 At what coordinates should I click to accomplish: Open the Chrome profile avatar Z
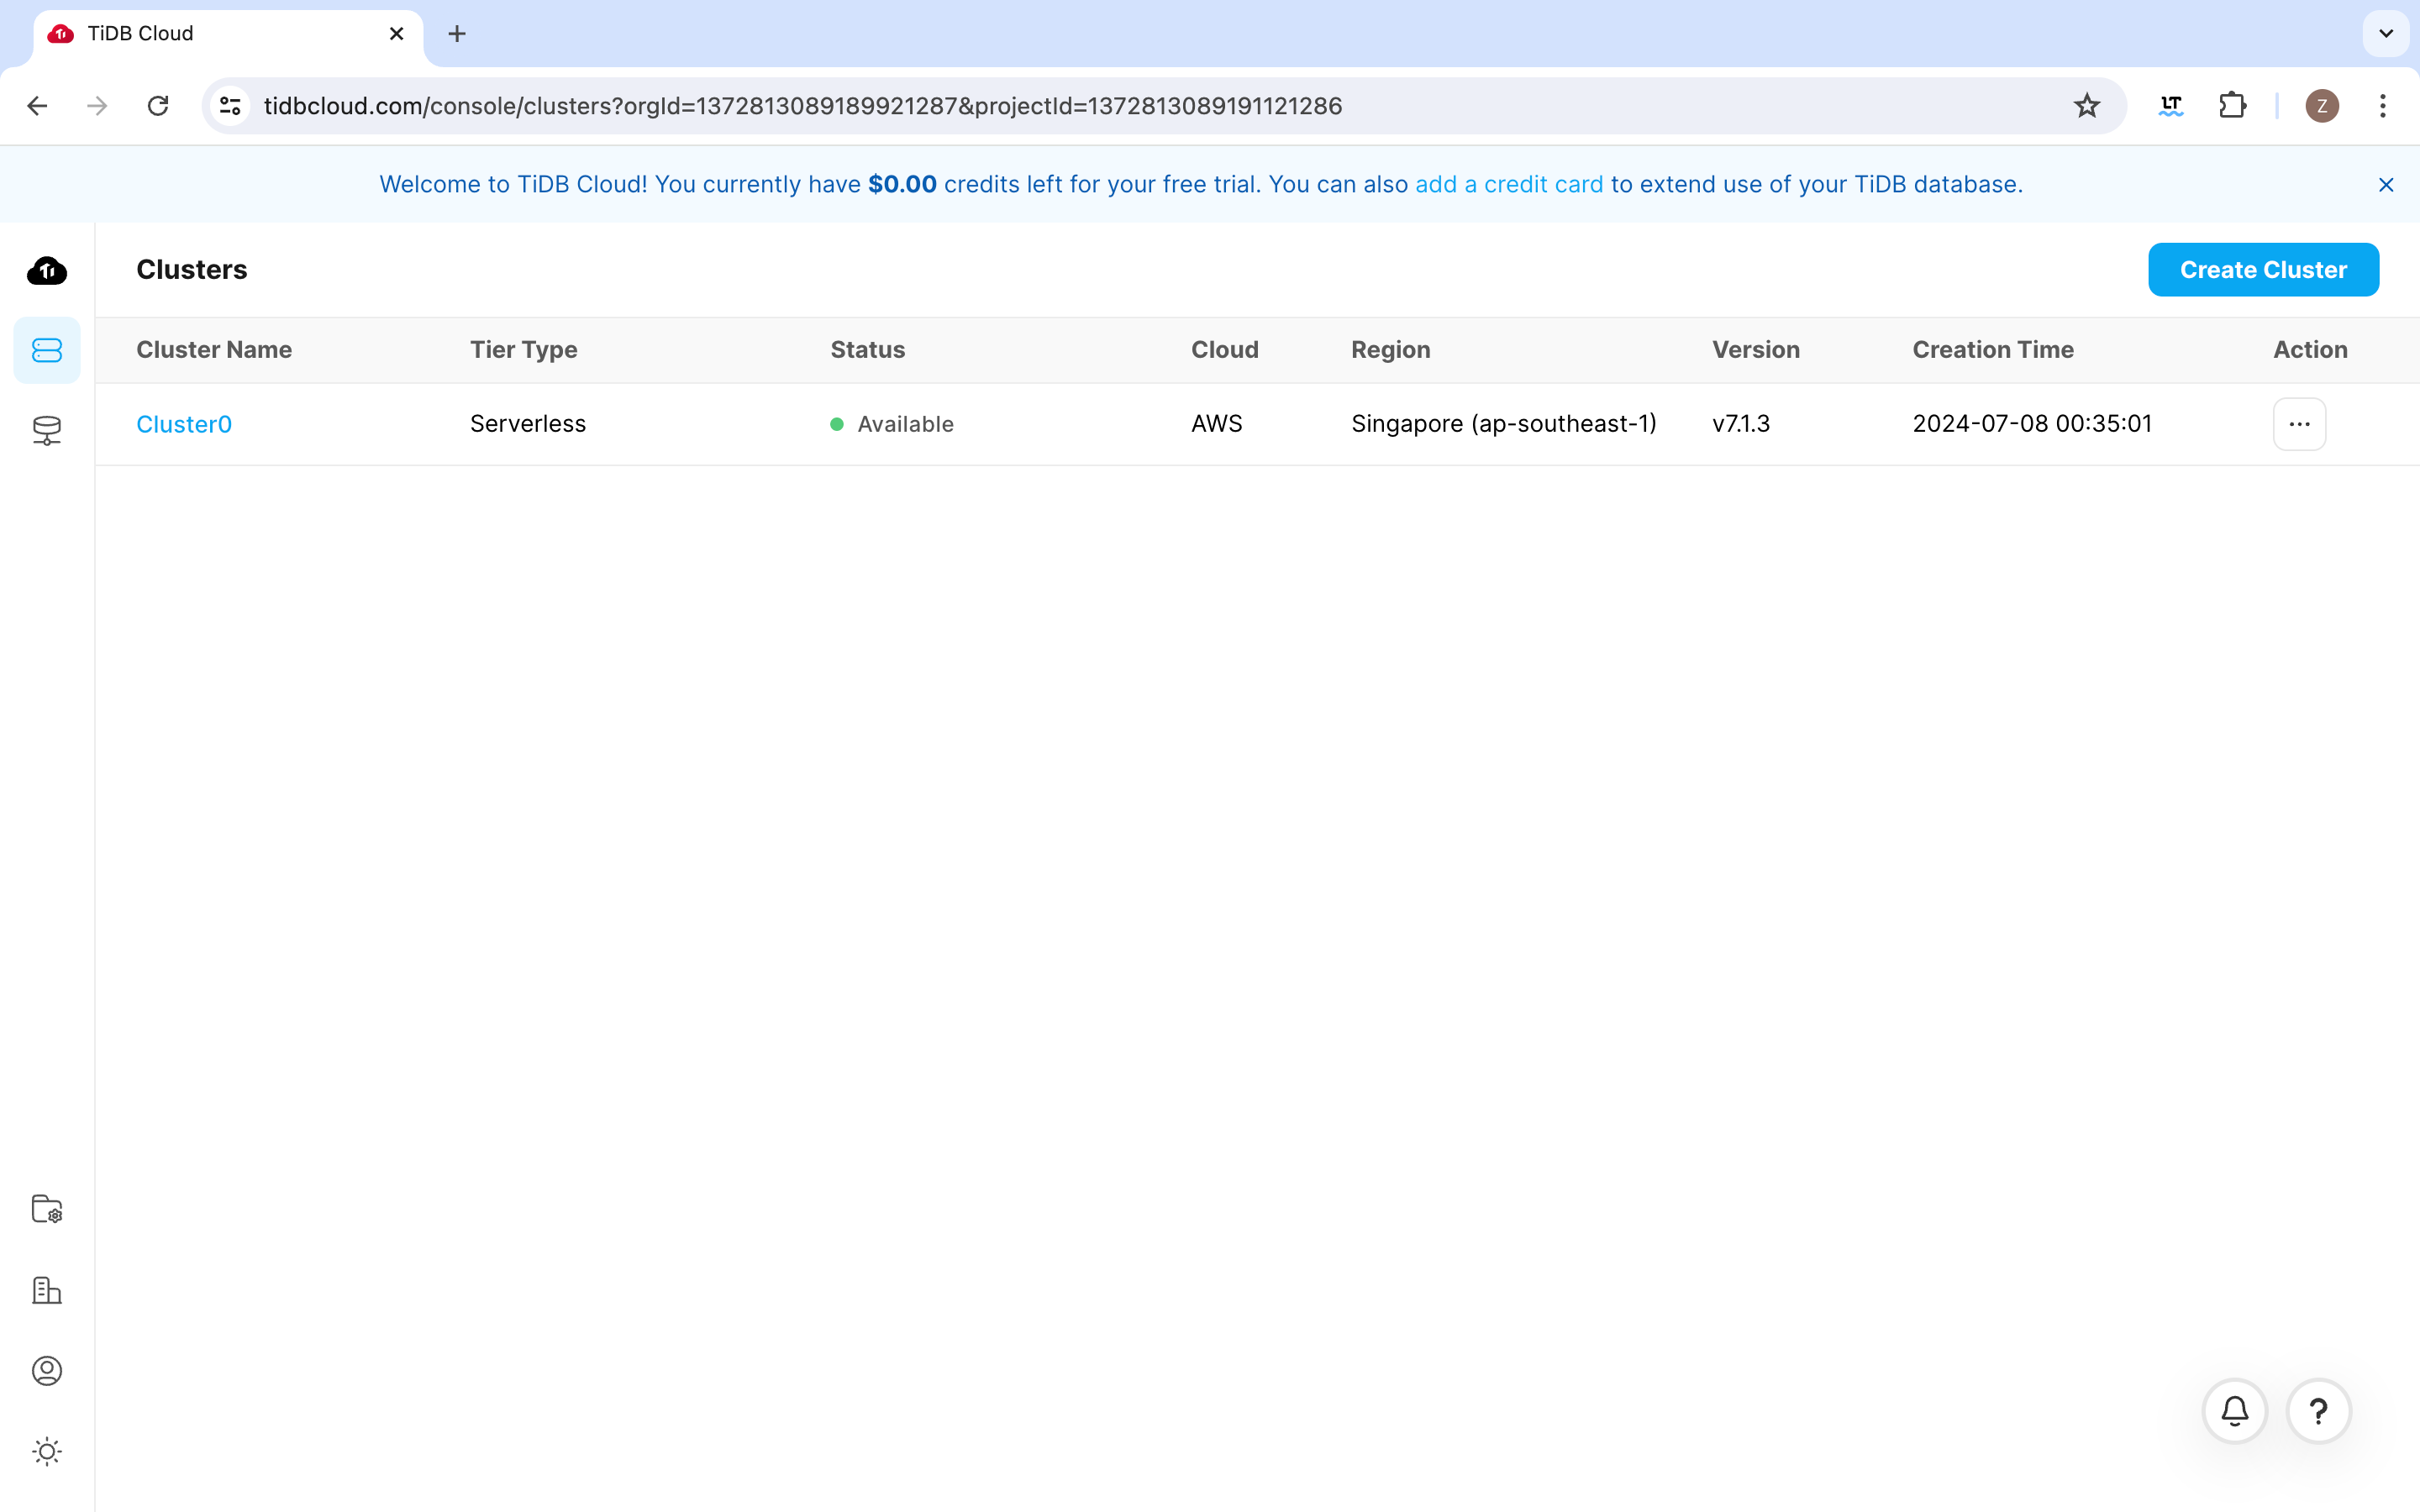click(2321, 106)
